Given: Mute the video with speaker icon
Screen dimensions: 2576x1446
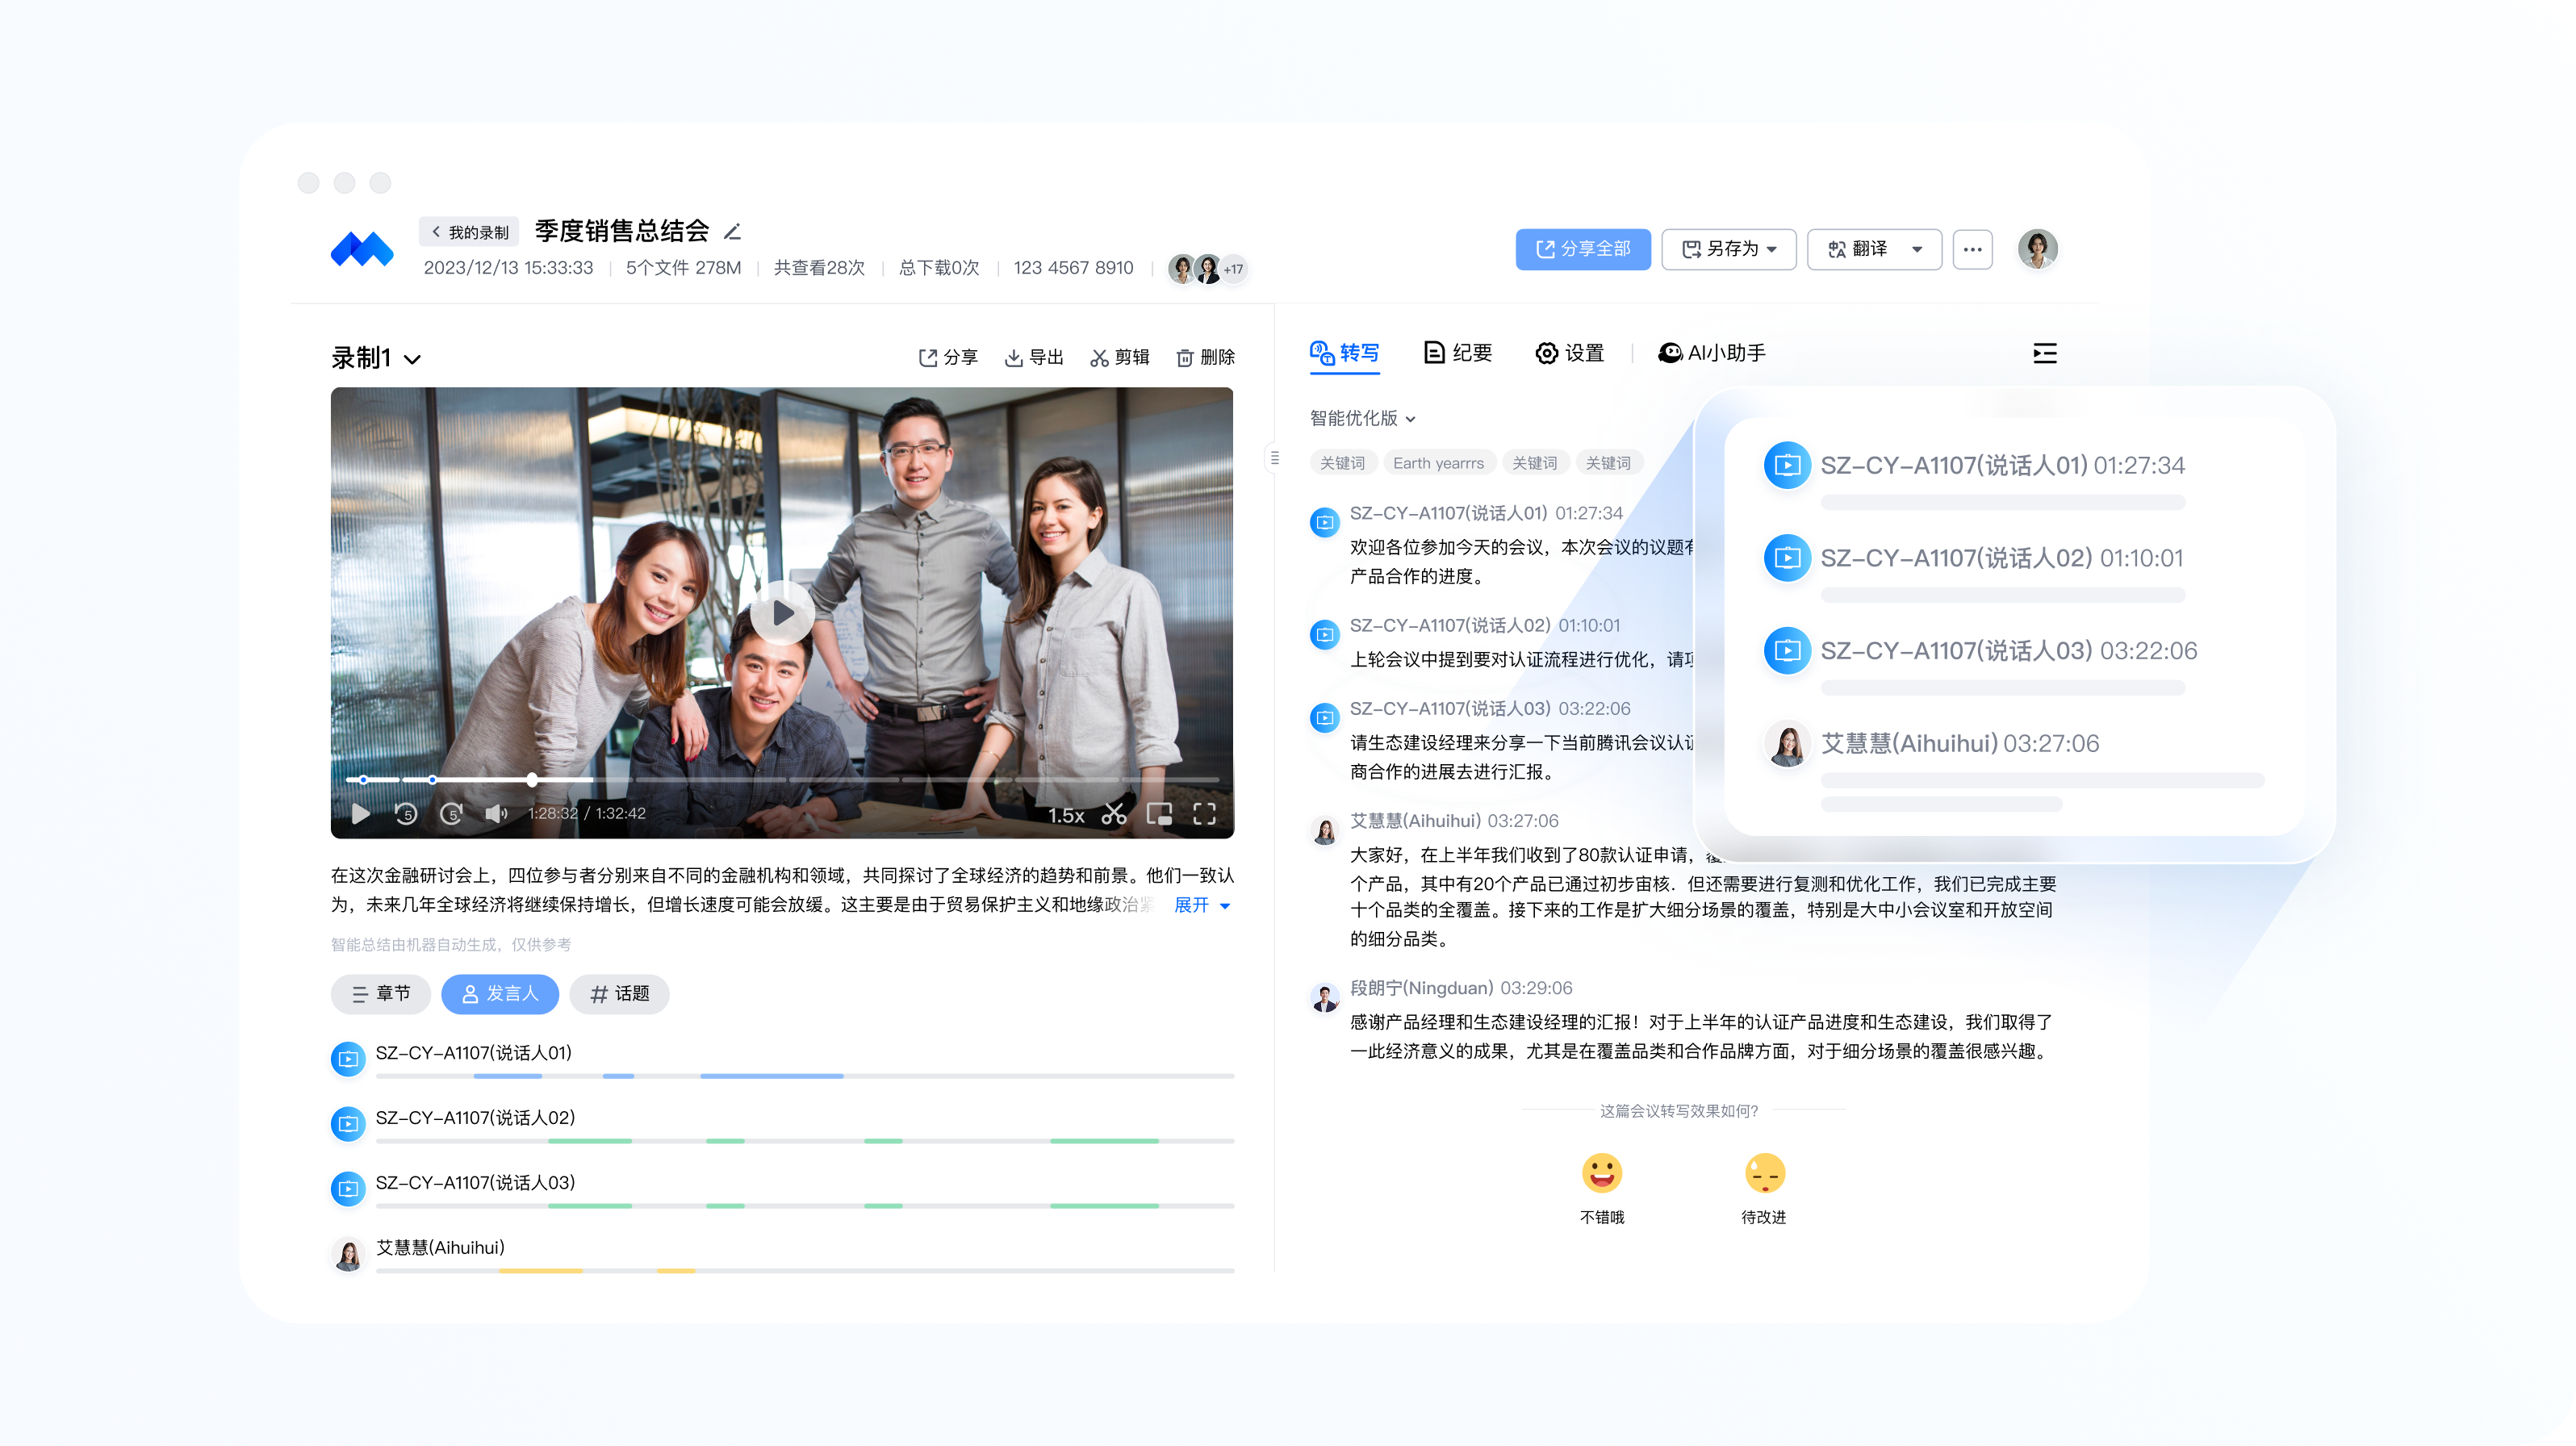Looking at the screenshot, I should 496,814.
